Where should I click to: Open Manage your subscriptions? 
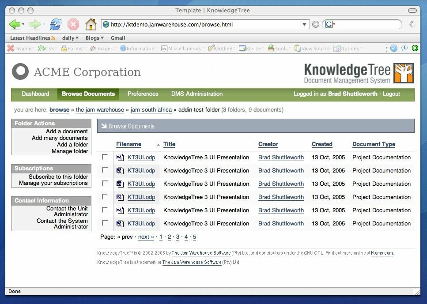[53, 183]
